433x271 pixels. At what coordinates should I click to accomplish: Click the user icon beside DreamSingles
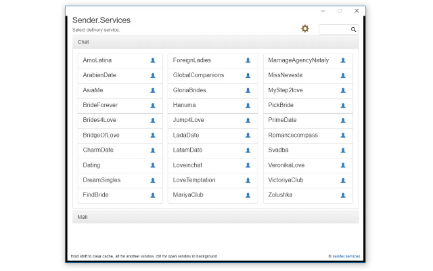tap(153, 180)
